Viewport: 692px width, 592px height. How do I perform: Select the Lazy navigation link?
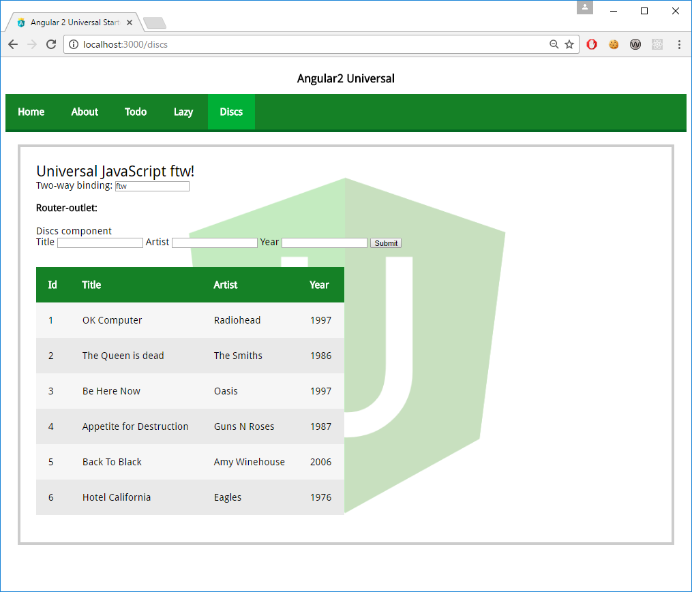[x=183, y=112]
